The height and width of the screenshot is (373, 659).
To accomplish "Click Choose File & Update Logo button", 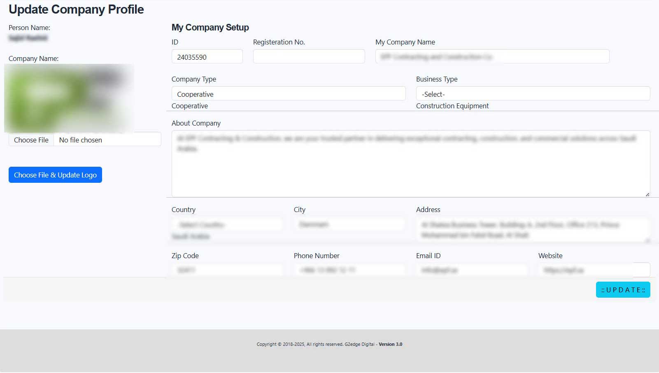I will [x=55, y=175].
